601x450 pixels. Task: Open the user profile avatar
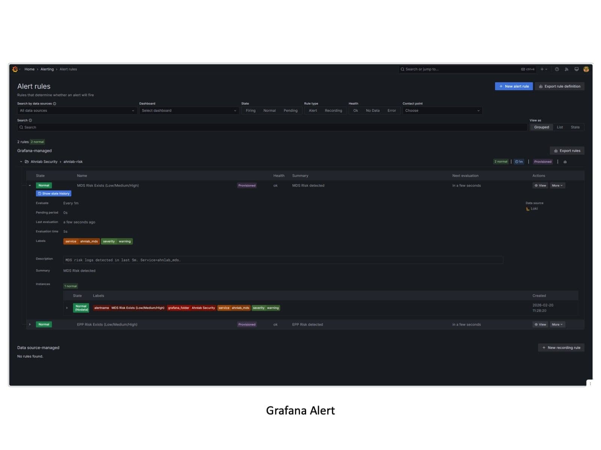[586, 69]
